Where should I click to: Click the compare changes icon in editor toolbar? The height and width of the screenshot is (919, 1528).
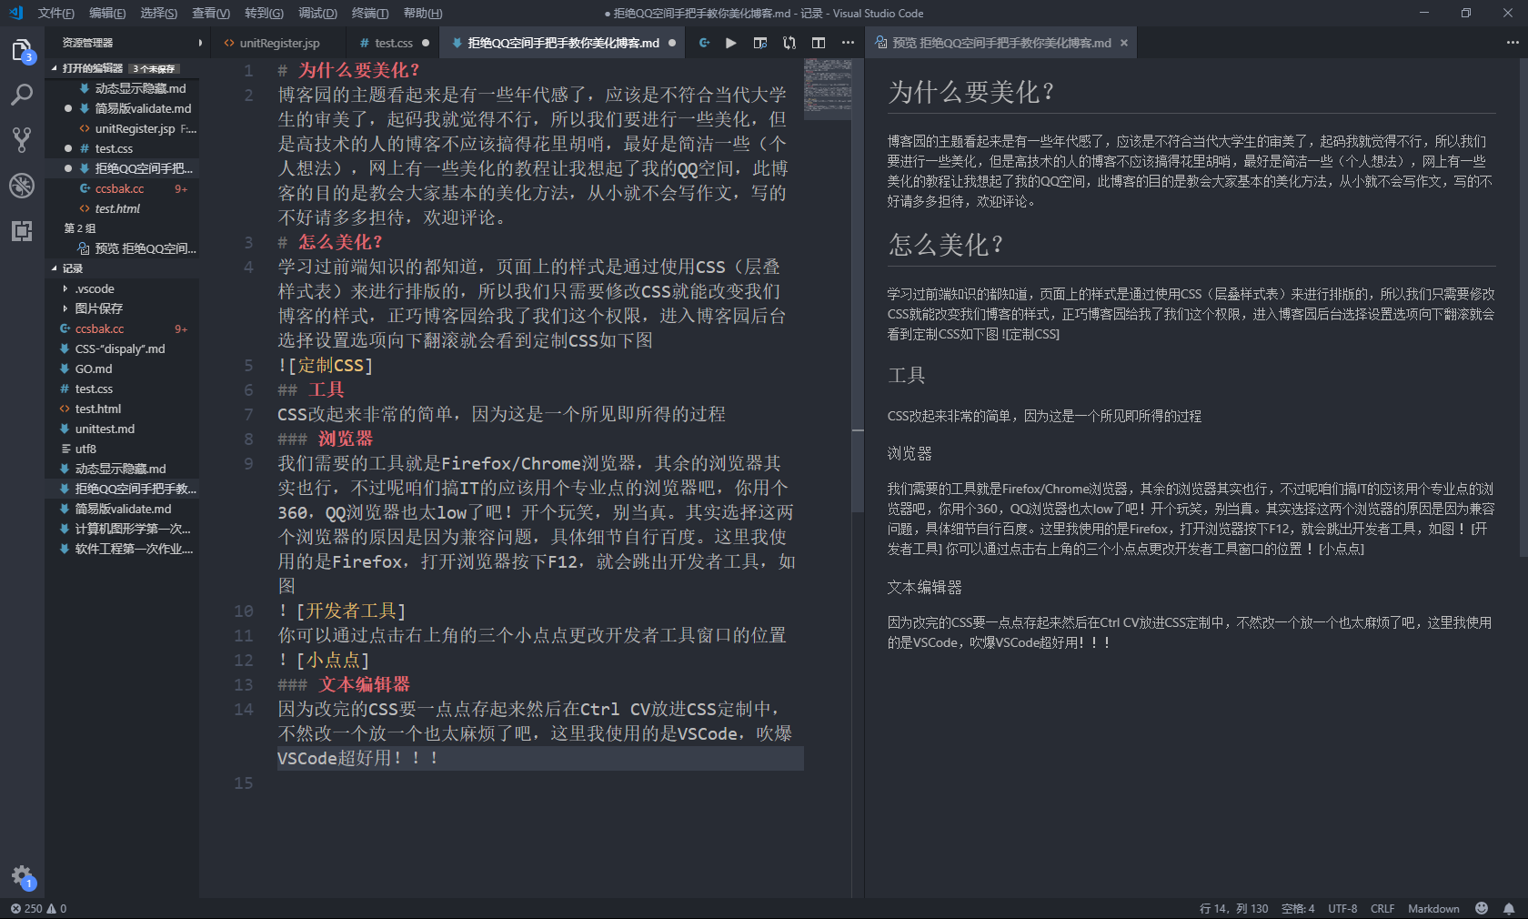point(789,43)
